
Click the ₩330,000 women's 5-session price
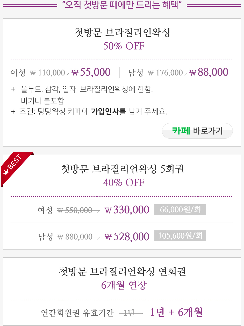(x=127, y=210)
